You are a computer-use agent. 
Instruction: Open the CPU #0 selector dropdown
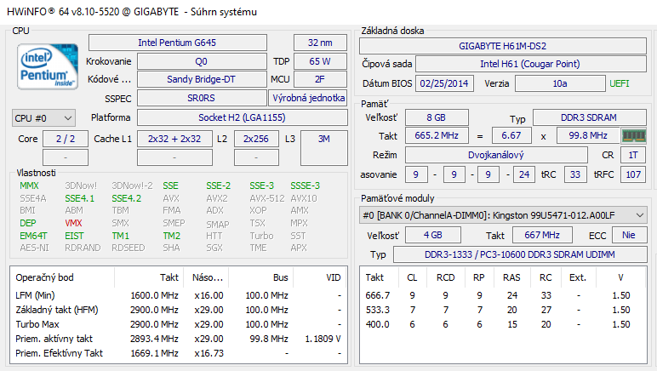click(x=43, y=118)
